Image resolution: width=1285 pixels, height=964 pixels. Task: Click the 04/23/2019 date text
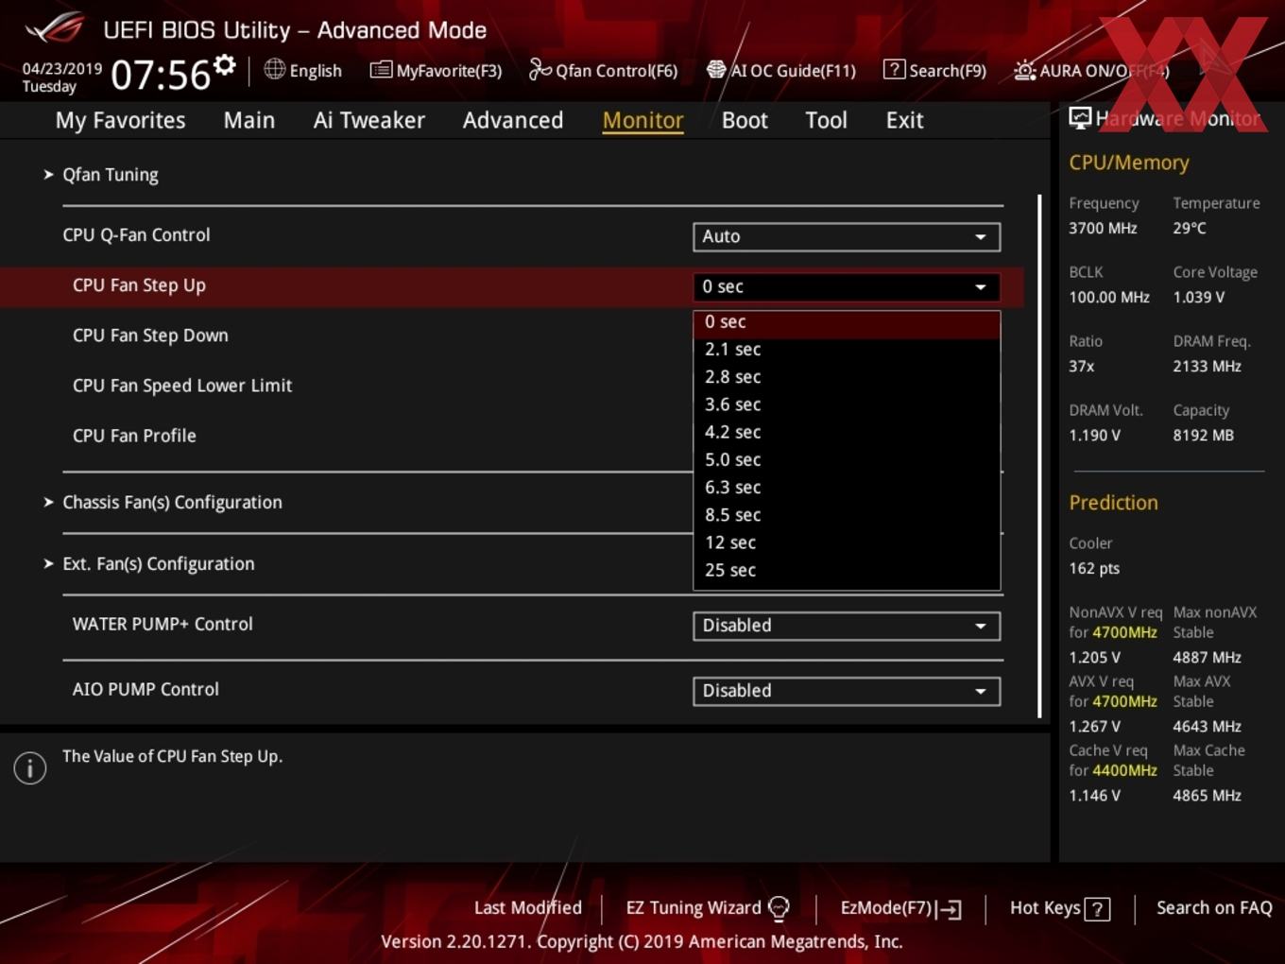(x=61, y=69)
